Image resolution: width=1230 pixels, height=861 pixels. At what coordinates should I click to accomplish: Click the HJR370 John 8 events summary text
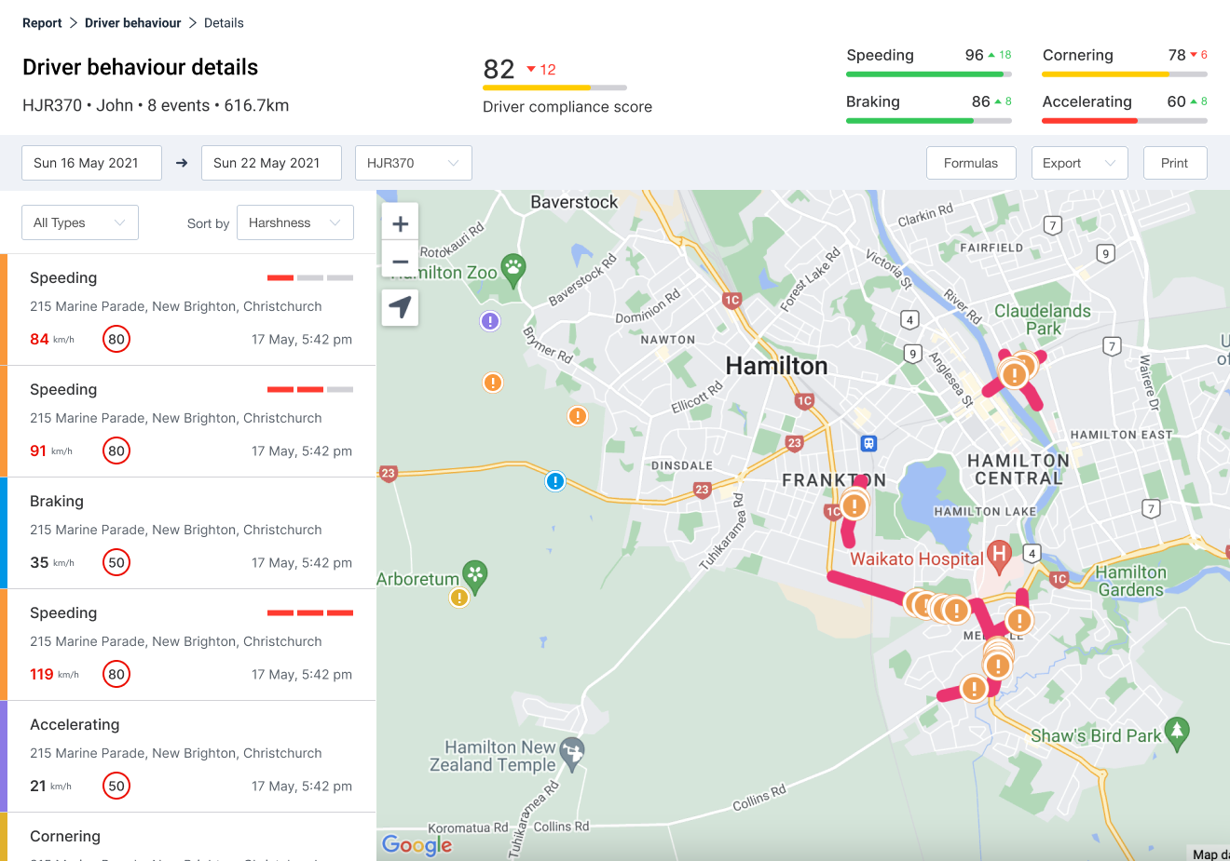pos(156,105)
